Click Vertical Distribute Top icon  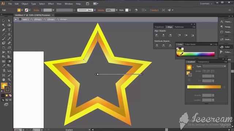coord(157,45)
